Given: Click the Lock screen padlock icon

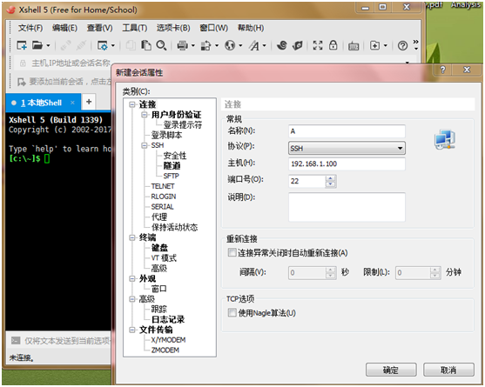Looking at the screenshot, I should coord(333,45).
